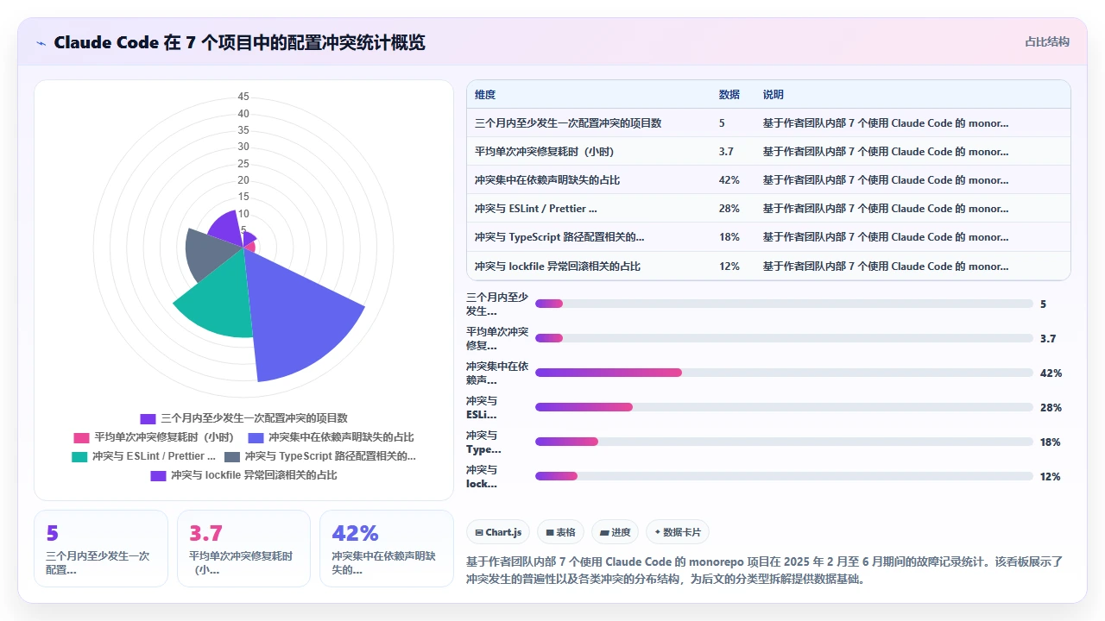Click the 数据 column header
The height and width of the screenshot is (621, 1105).
(729, 95)
